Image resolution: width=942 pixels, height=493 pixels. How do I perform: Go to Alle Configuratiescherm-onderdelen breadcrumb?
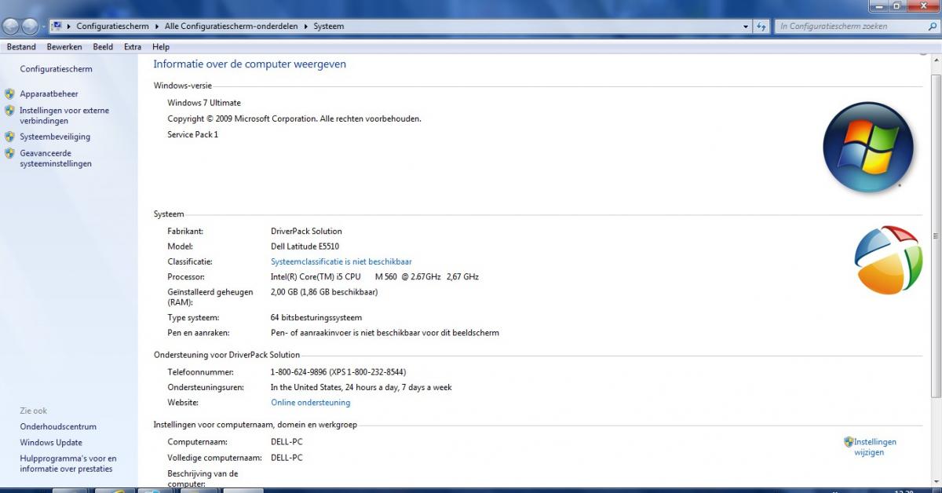pyautogui.click(x=232, y=26)
